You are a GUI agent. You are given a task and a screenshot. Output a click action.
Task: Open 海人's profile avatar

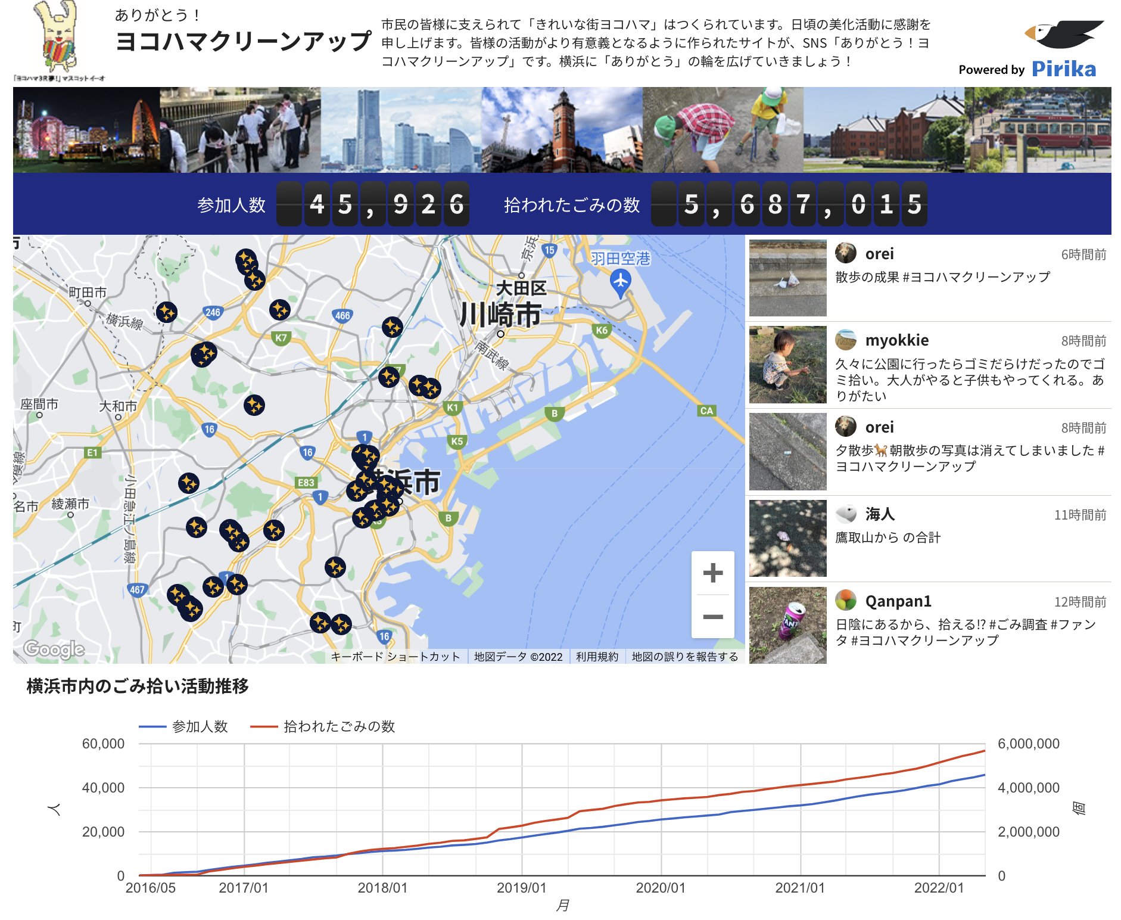pos(845,514)
